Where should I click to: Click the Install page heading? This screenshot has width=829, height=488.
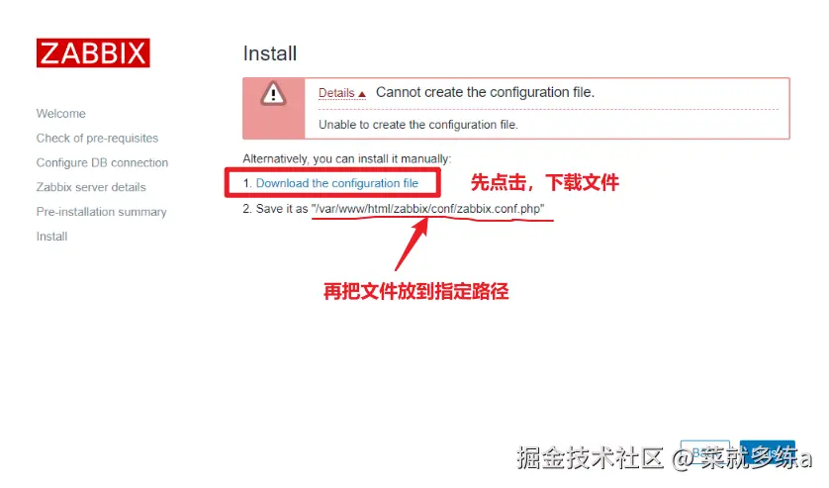point(270,53)
